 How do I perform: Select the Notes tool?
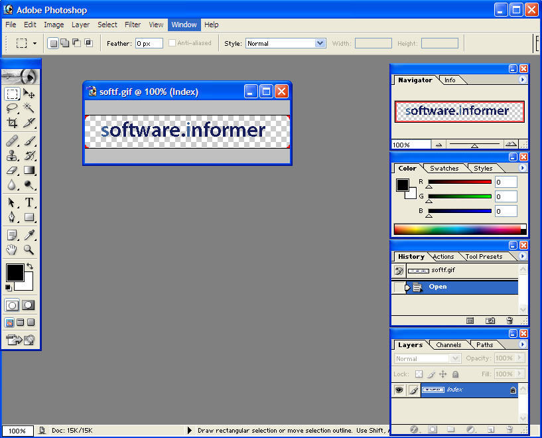pos(12,235)
